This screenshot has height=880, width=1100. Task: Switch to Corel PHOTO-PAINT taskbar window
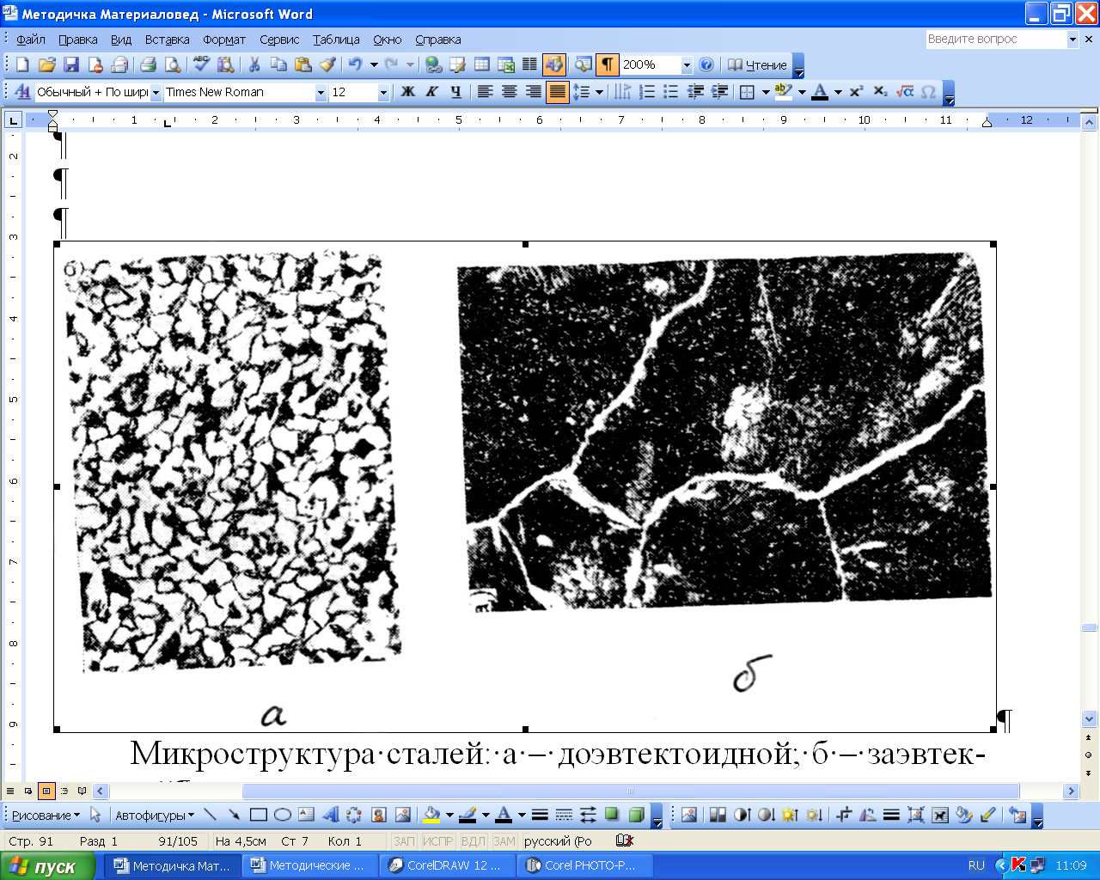point(584,865)
